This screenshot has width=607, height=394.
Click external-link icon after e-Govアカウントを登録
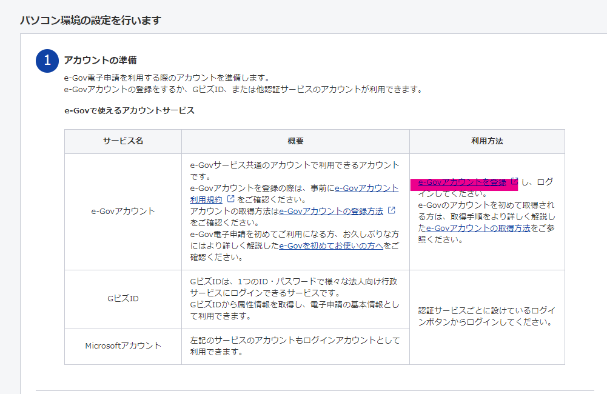[x=514, y=181]
